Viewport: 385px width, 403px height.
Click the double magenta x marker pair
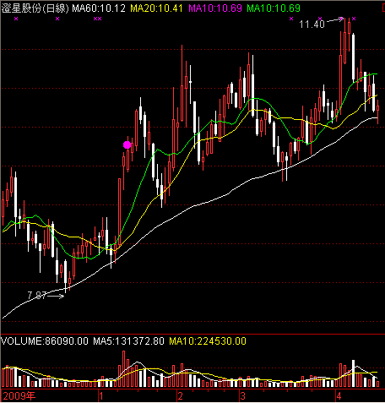[x=97, y=19]
